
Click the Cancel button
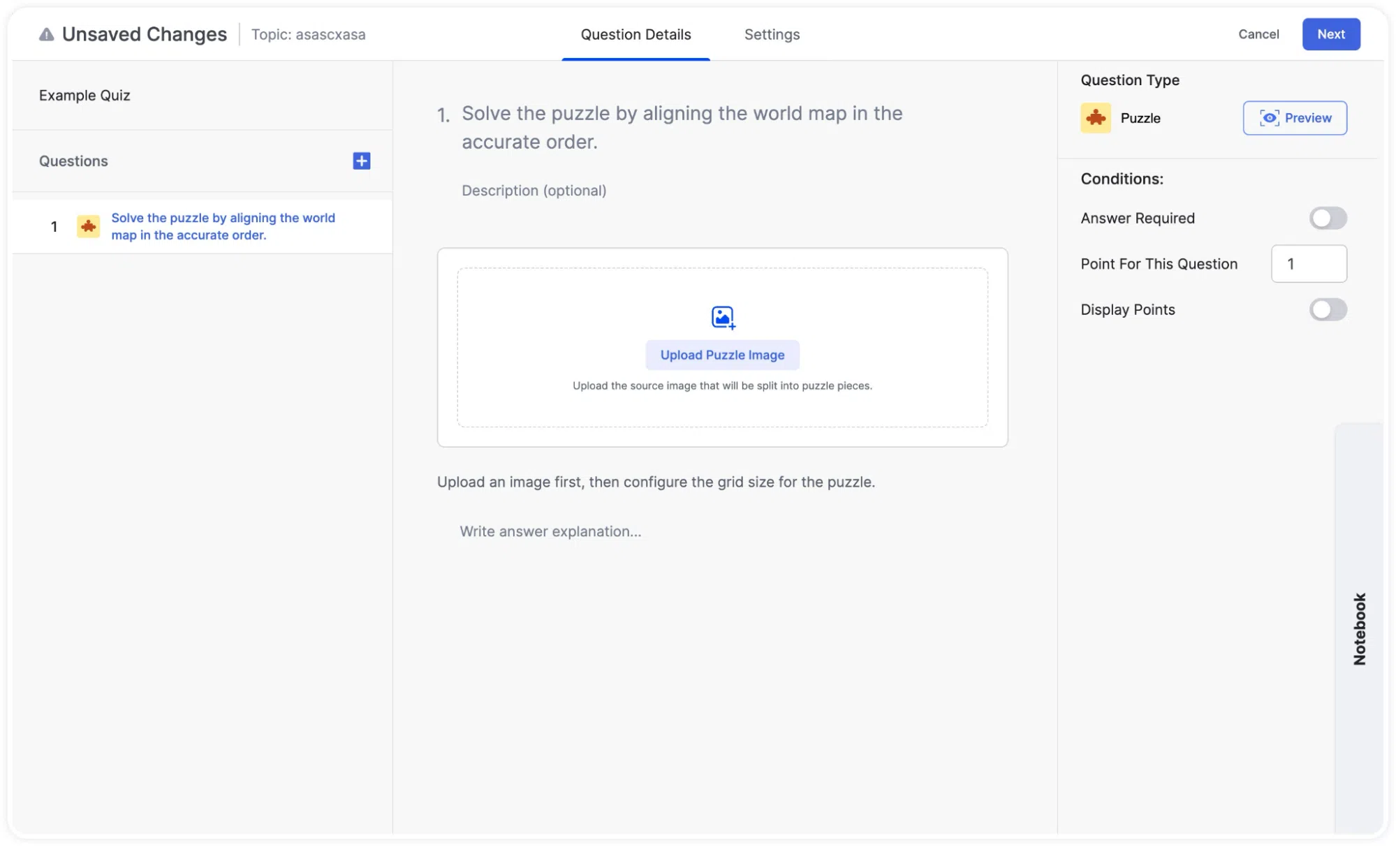(1258, 34)
